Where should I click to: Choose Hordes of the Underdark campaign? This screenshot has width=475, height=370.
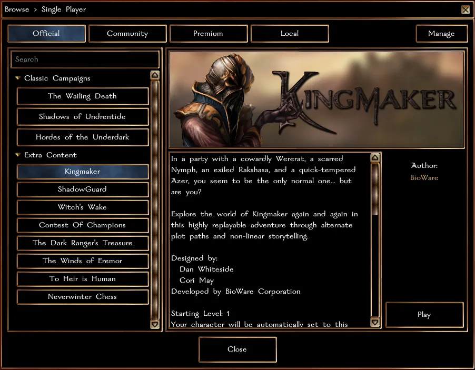[83, 137]
